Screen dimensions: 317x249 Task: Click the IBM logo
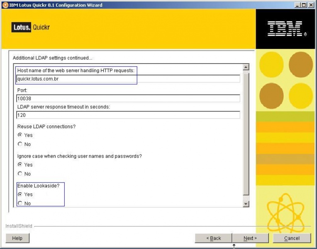[287, 29]
